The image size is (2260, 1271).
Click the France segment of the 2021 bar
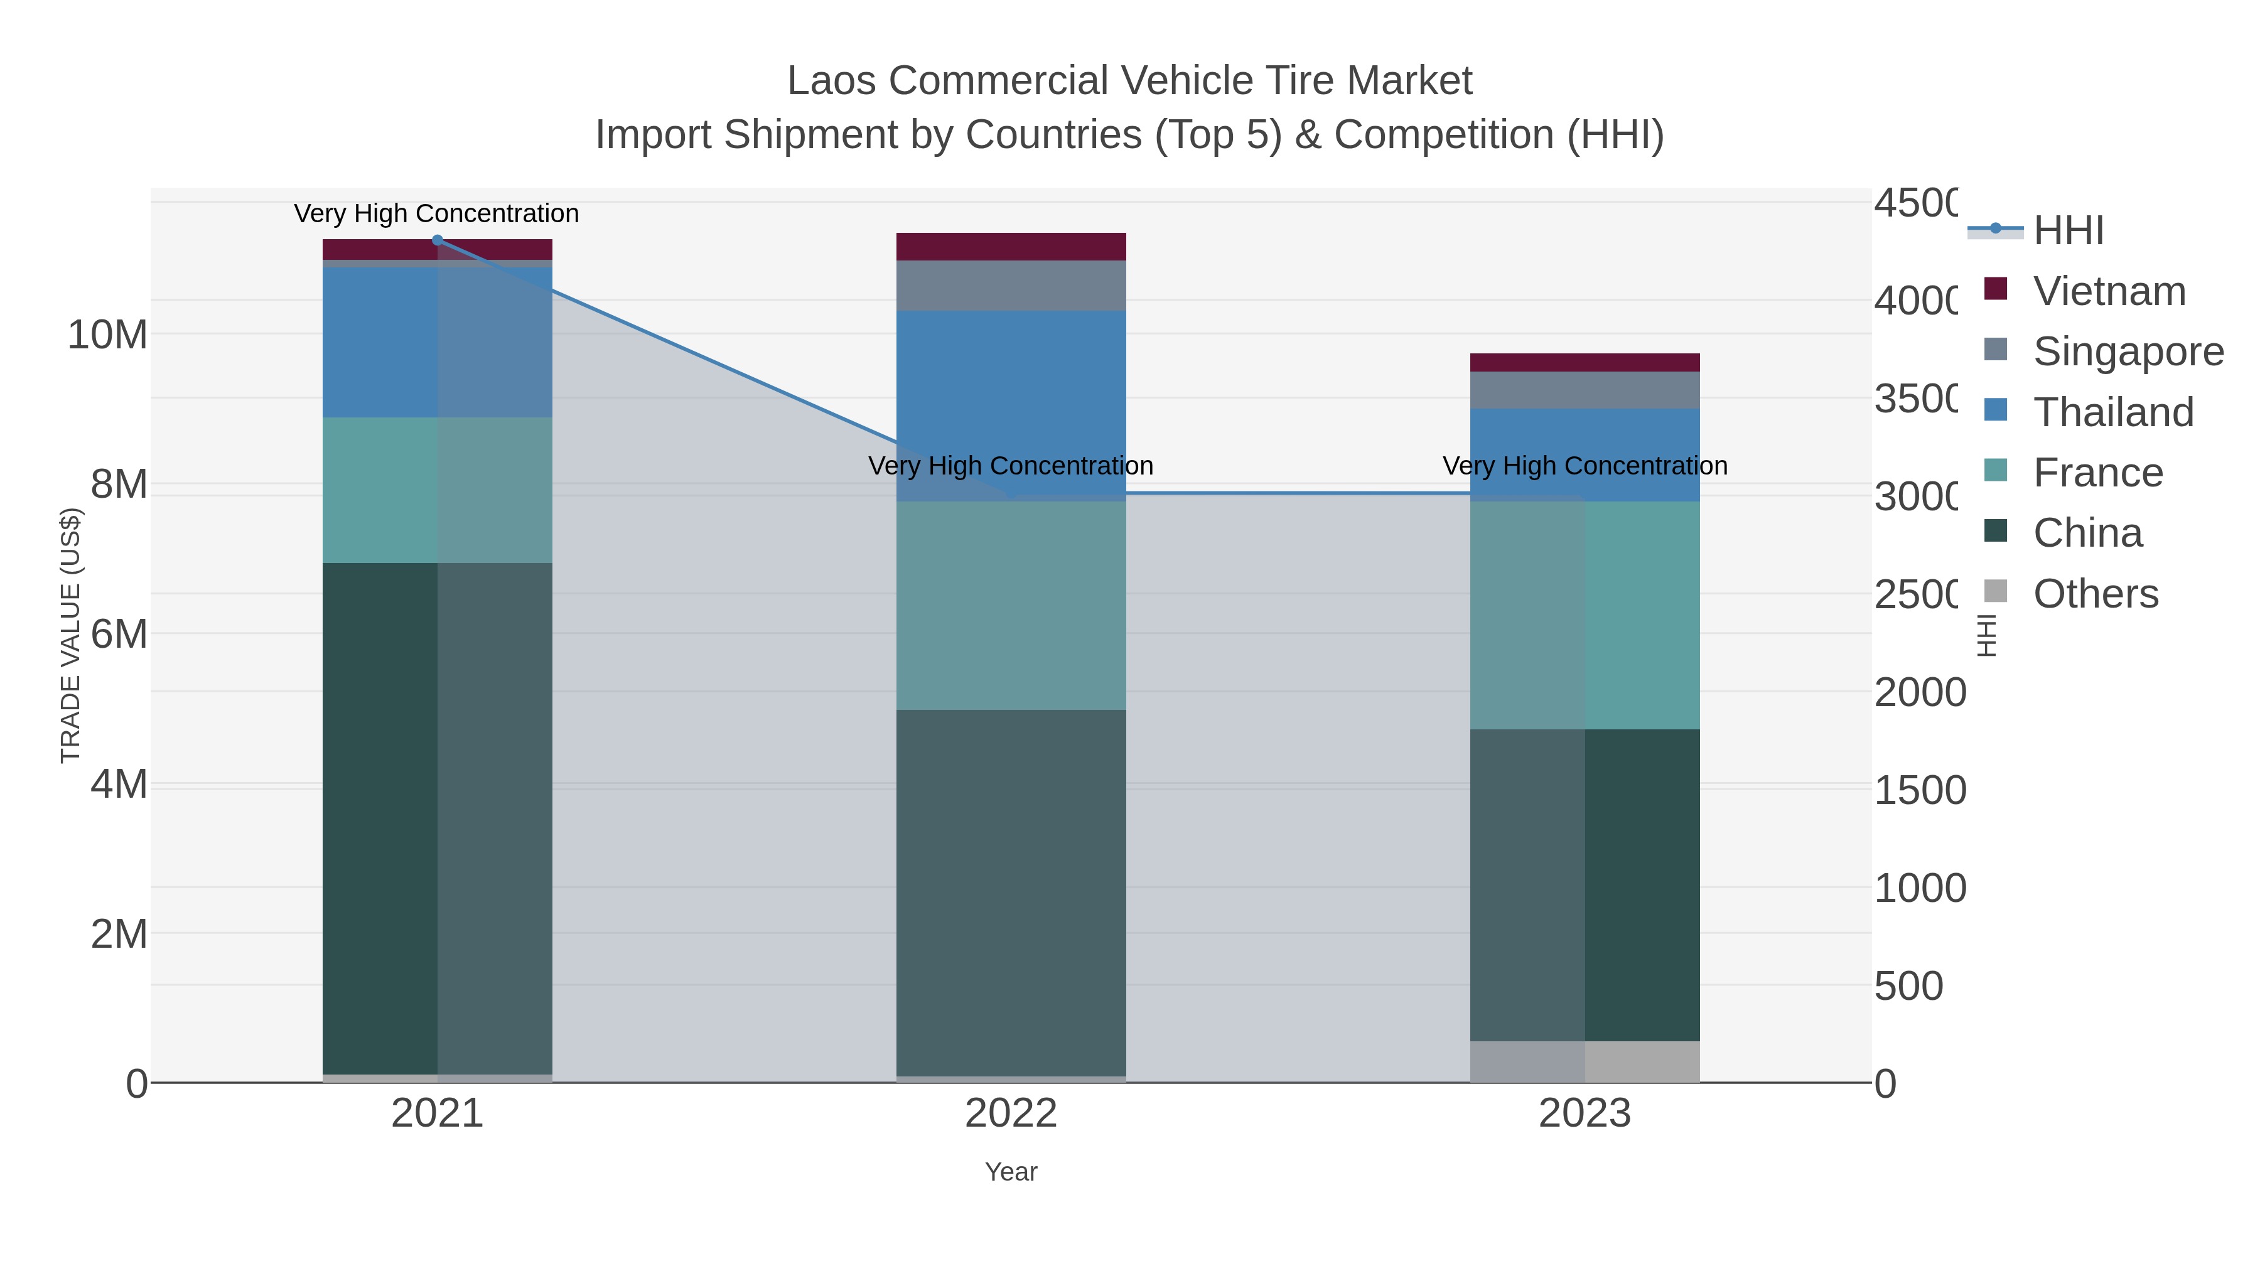438,490
